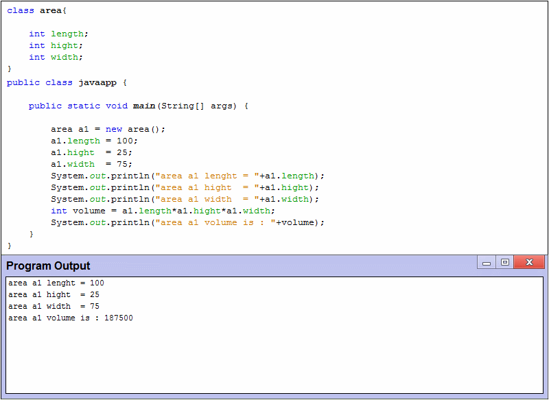Click the 'int volume = a1.length*a1.hight*a1.width;' line

pos(163,211)
